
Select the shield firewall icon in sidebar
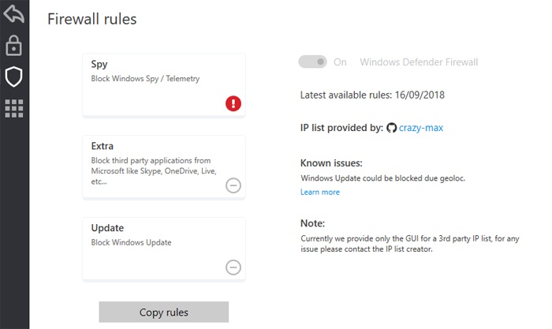click(14, 77)
